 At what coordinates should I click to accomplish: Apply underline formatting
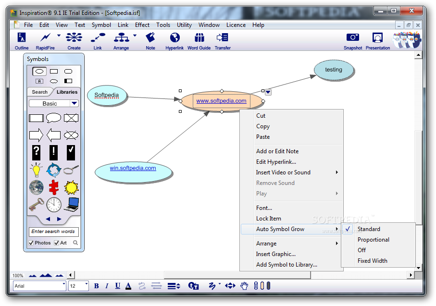coord(118,286)
